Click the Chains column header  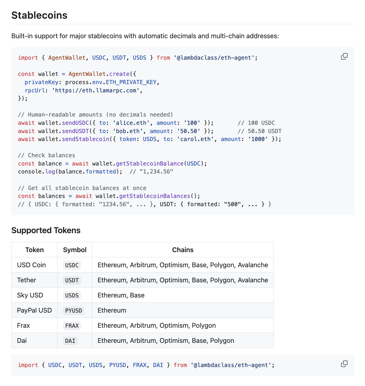[x=183, y=250]
